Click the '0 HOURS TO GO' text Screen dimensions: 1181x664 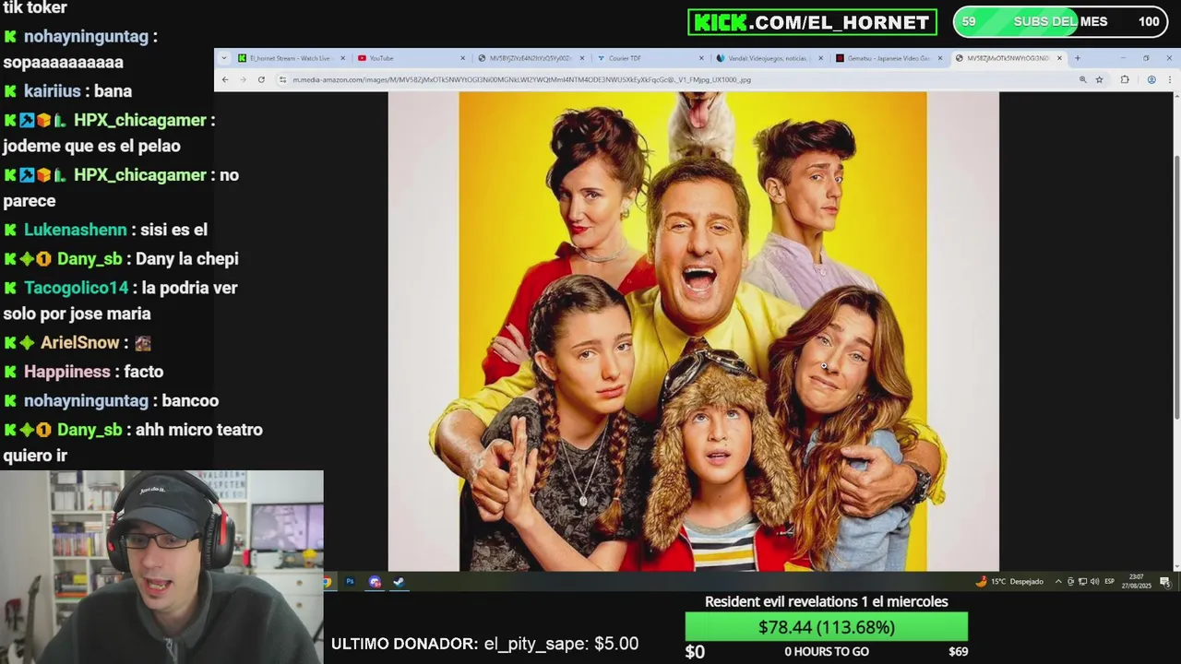(x=827, y=652)
